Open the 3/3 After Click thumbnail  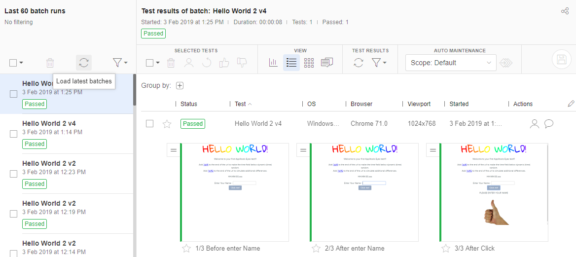[494, 192]
